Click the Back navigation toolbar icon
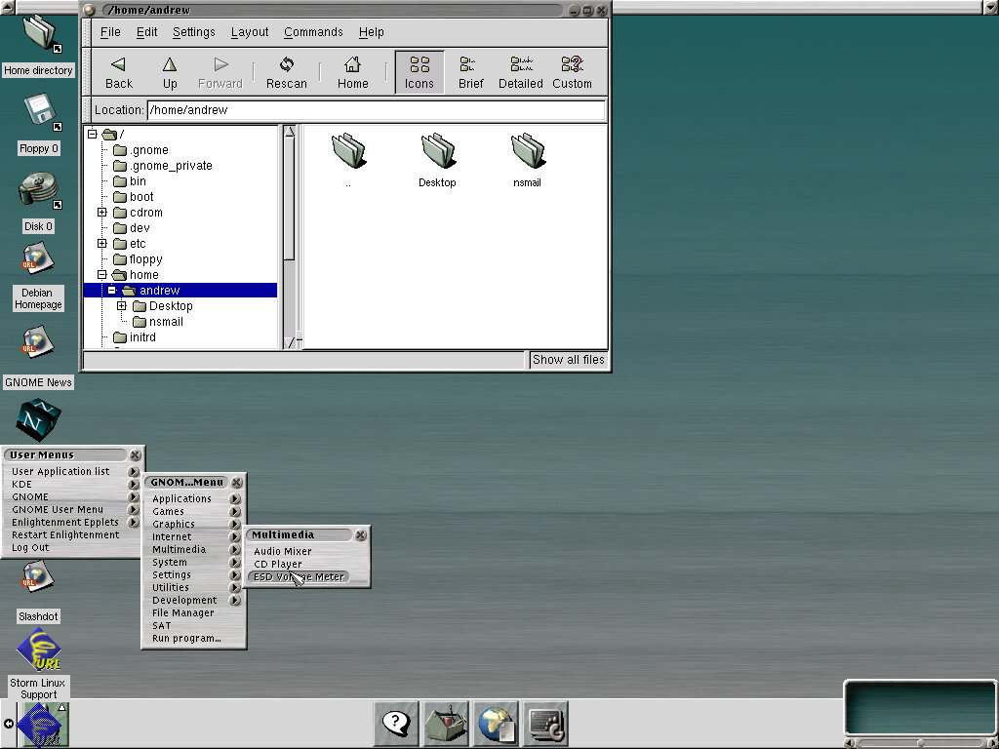The image size is (999, 749). click(x=119, y=72)
